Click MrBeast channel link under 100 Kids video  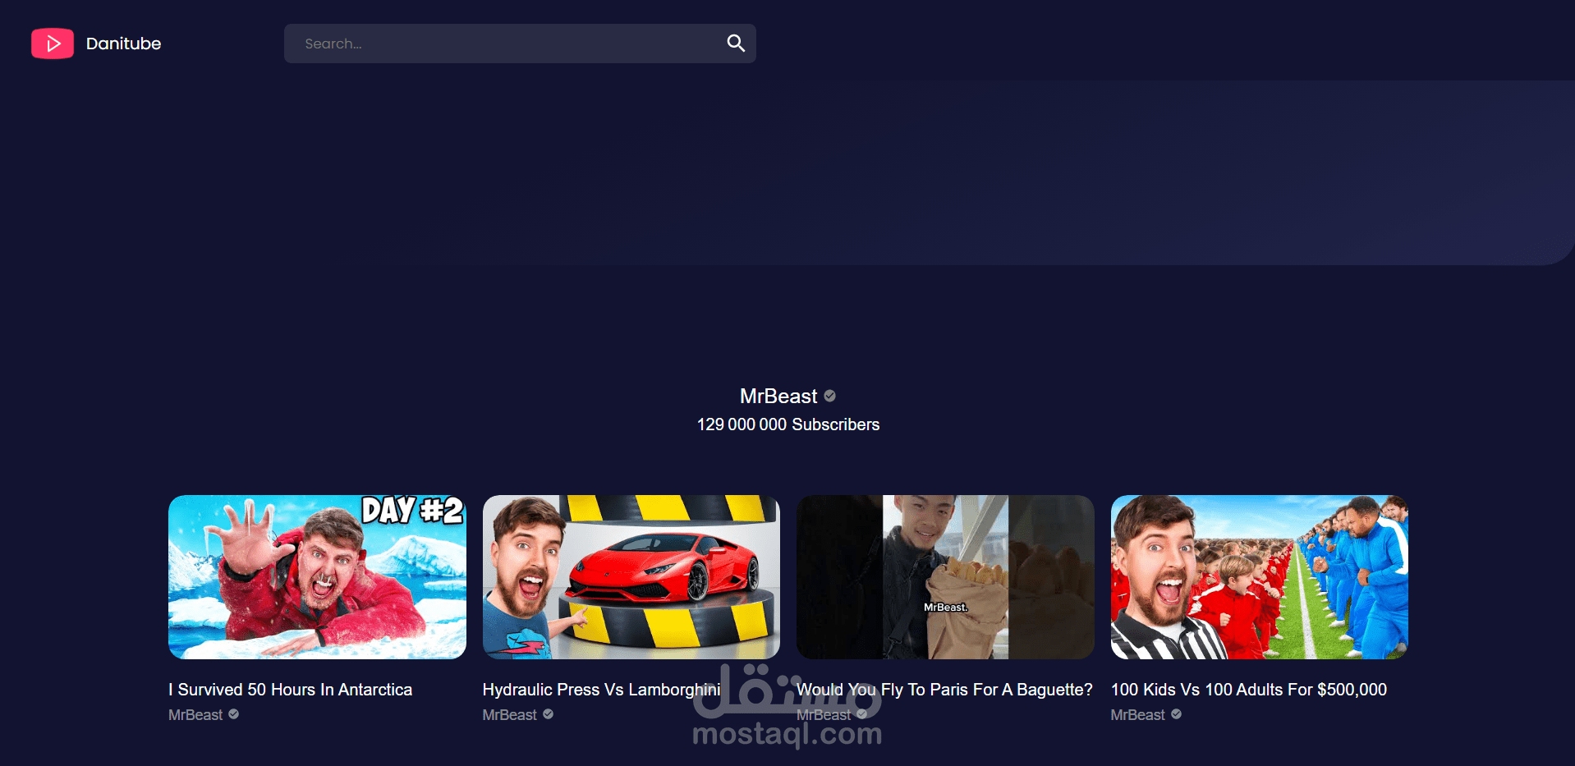click(1138, 715)
